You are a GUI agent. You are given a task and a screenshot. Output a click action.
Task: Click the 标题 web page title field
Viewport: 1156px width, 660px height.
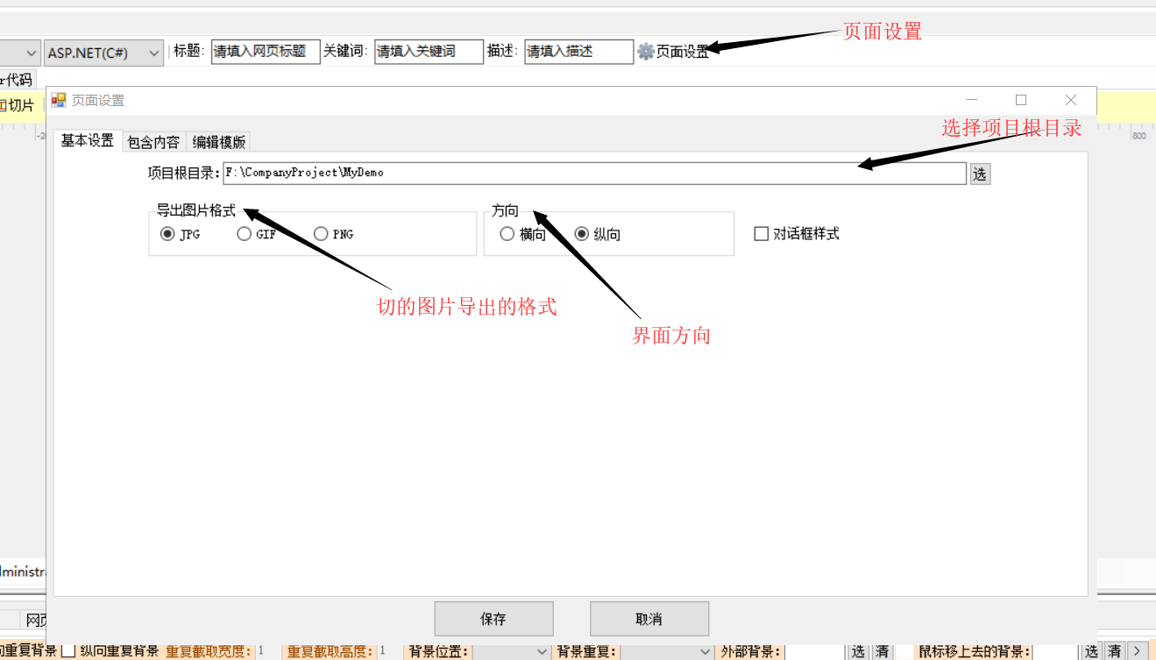pos(266,52)
